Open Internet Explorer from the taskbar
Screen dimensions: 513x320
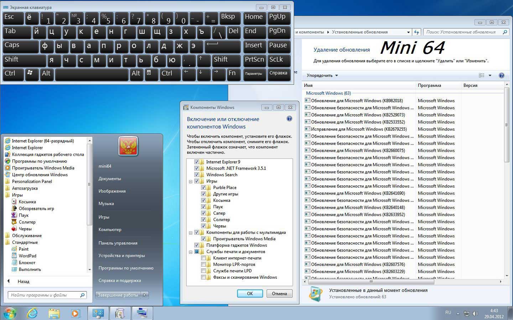coord(32,313)
